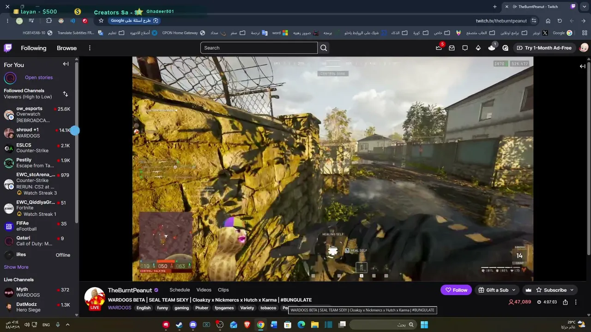This screenshot has width=591, height=332.
Task: Open WARDOGS game category link
Action: coord(120,308)
